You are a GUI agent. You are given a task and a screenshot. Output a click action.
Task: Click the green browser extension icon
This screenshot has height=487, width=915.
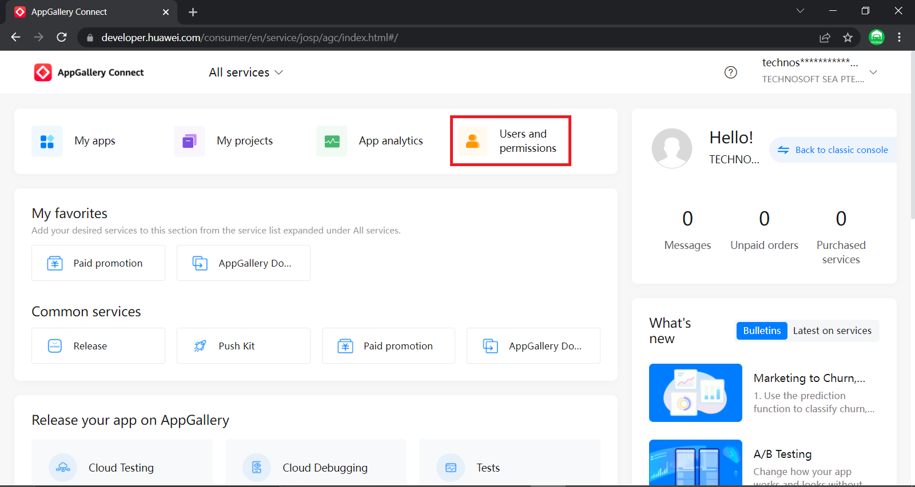coord(876,38)
